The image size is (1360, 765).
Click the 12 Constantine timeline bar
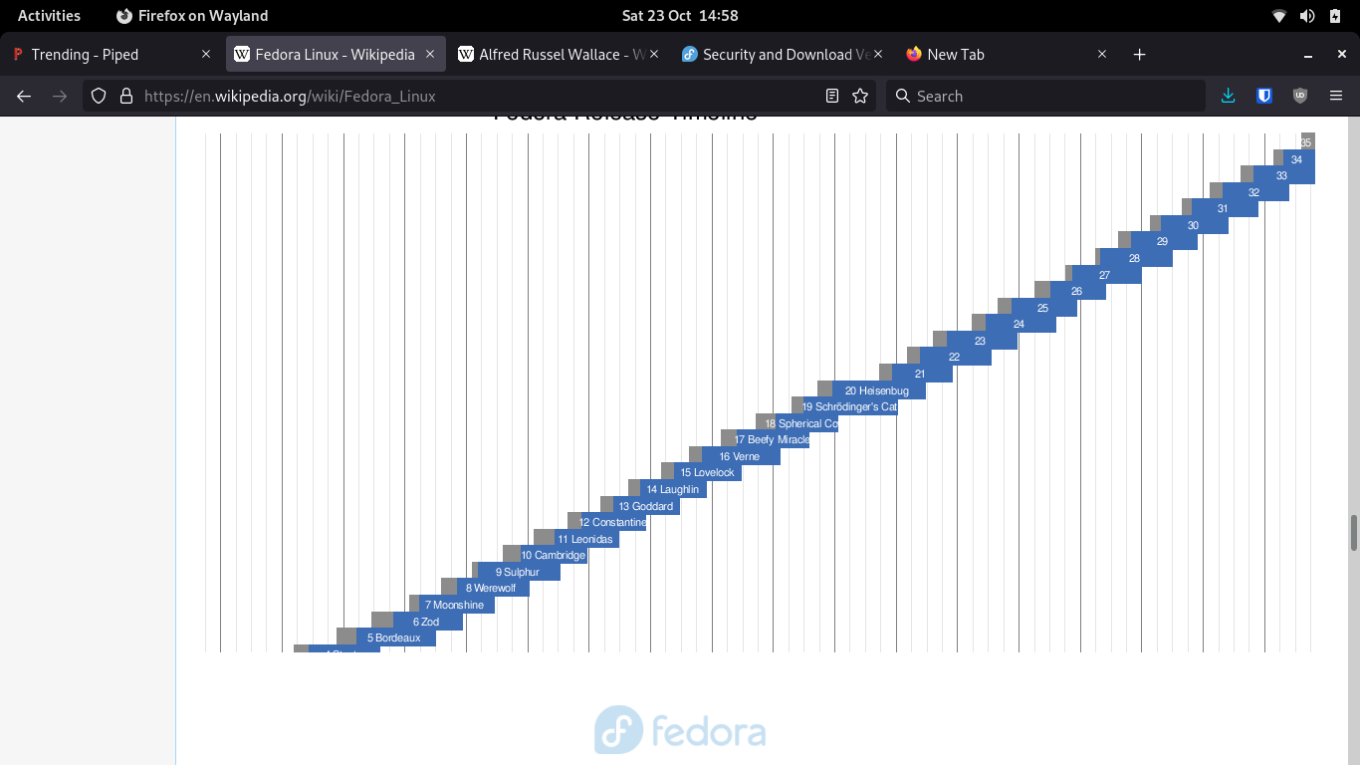pyautogui.click(x=614, y=522)
